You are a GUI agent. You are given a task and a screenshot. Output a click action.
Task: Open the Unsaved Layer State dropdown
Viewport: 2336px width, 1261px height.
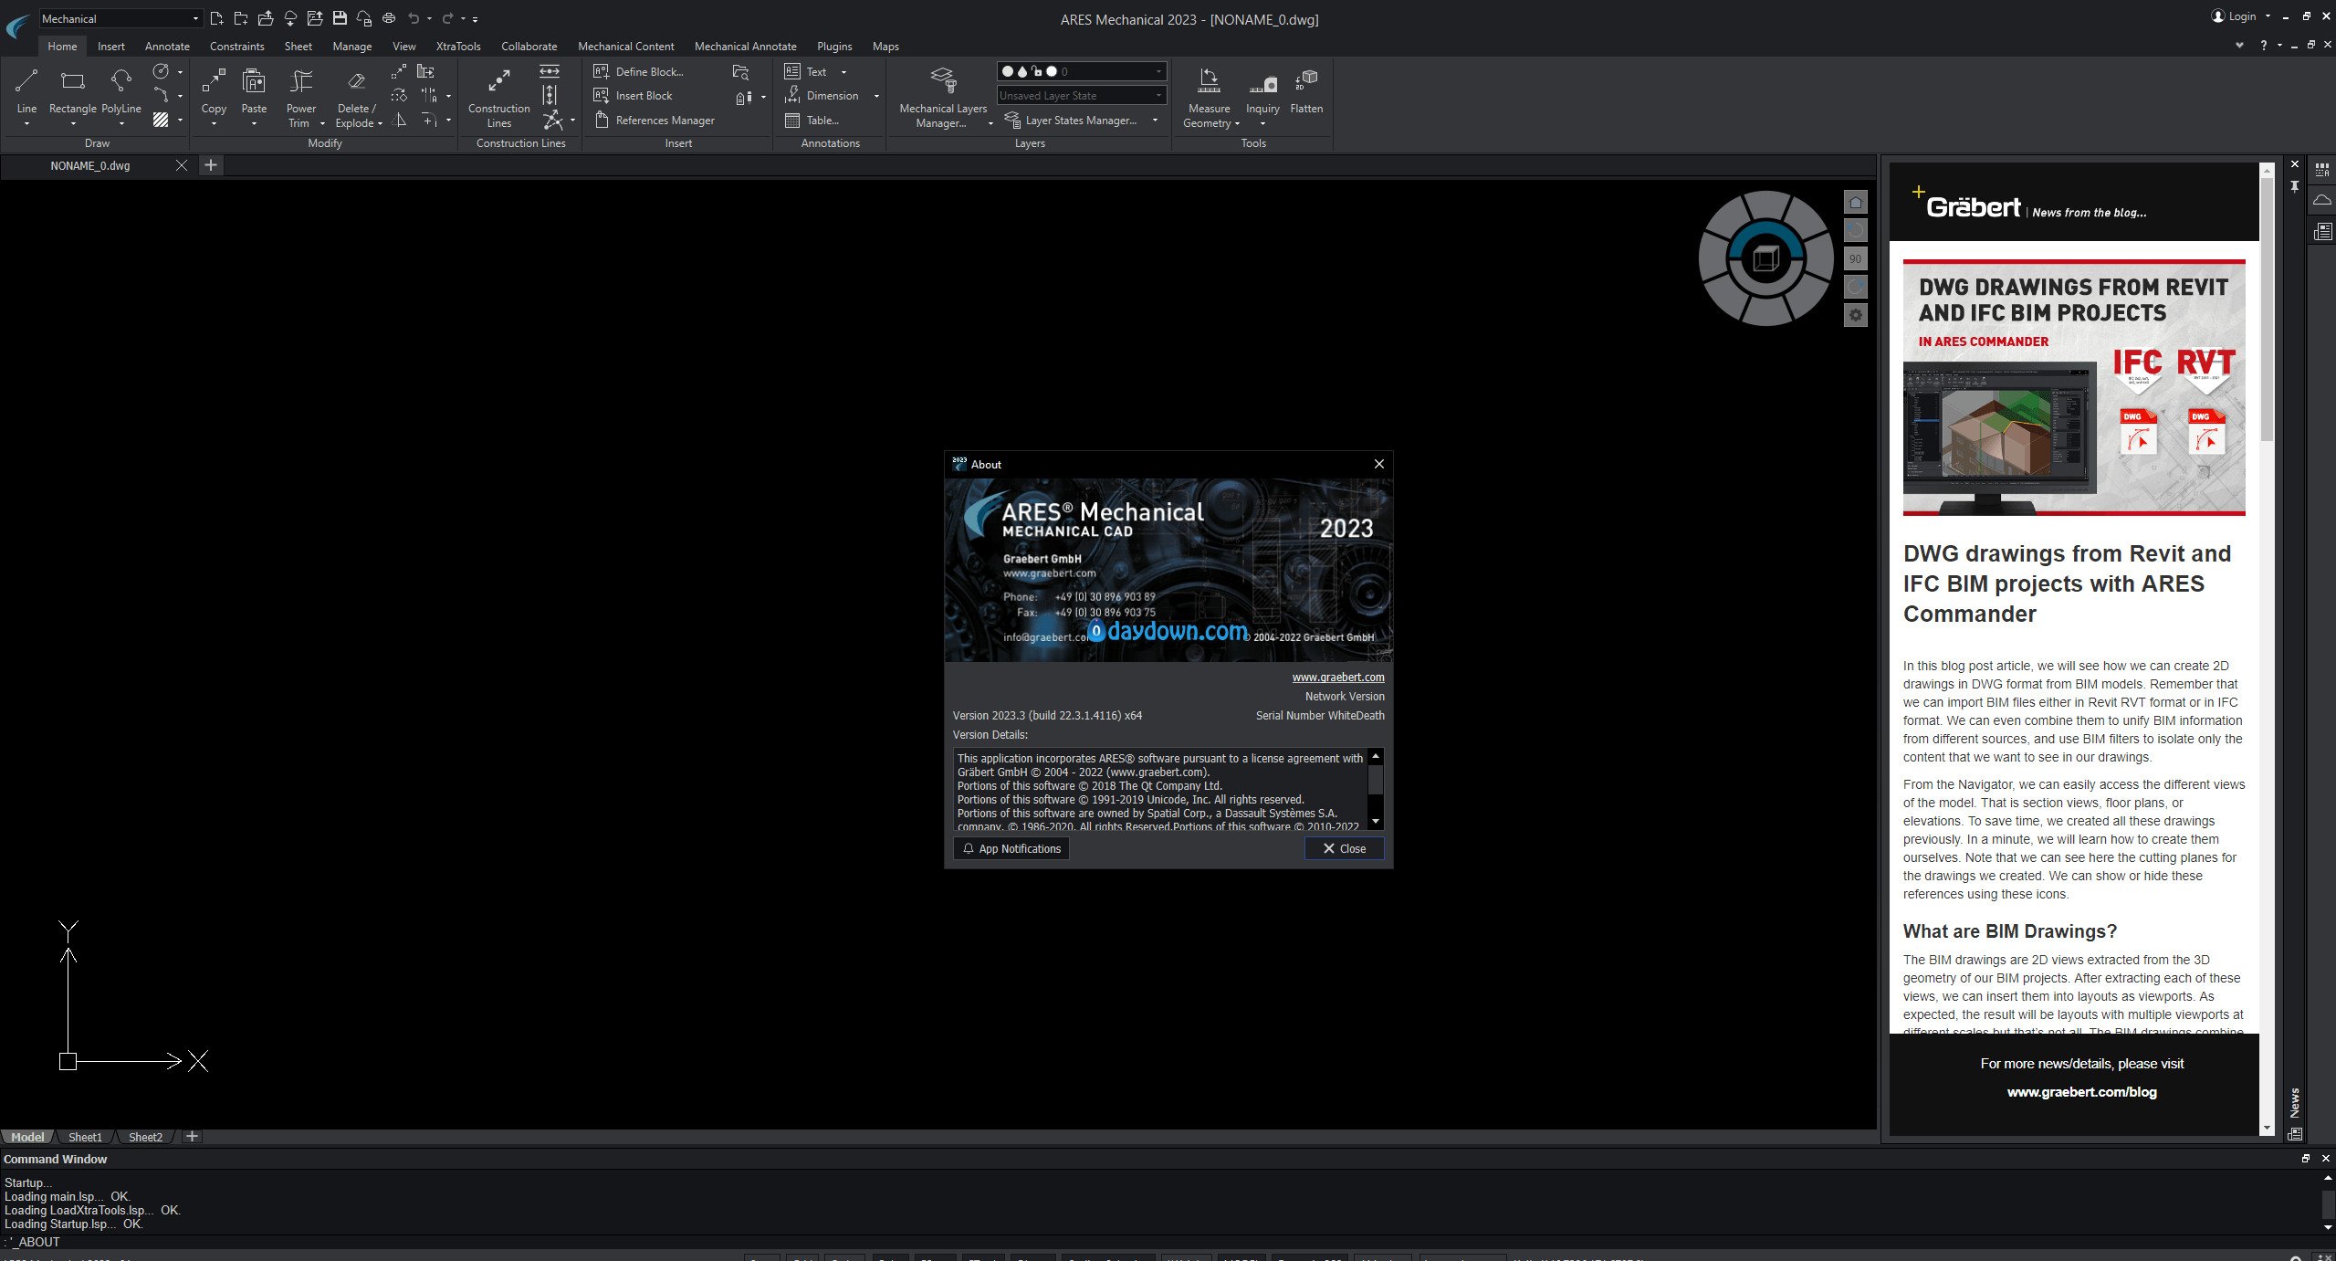click(x=1082, y=95)
